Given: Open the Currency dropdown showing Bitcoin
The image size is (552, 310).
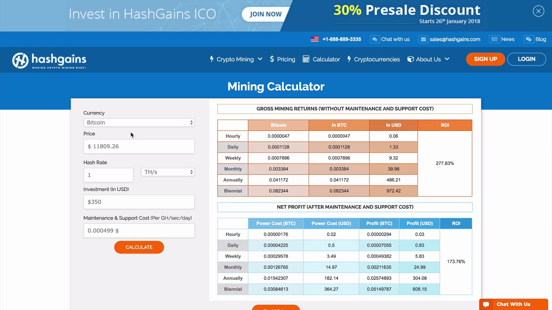Looking at the screenshot, I should (x=139, y=123).
